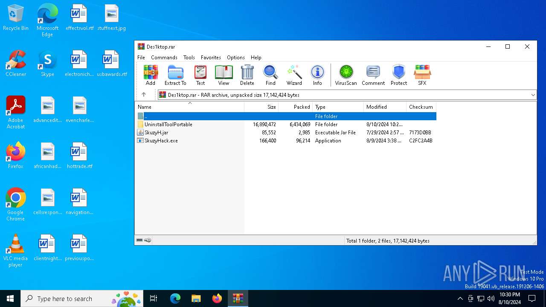Run the Test archive tool
Image resolution: width=546 pixels, height=307 pixels.
pyautogui.click(x=200, y=75)
